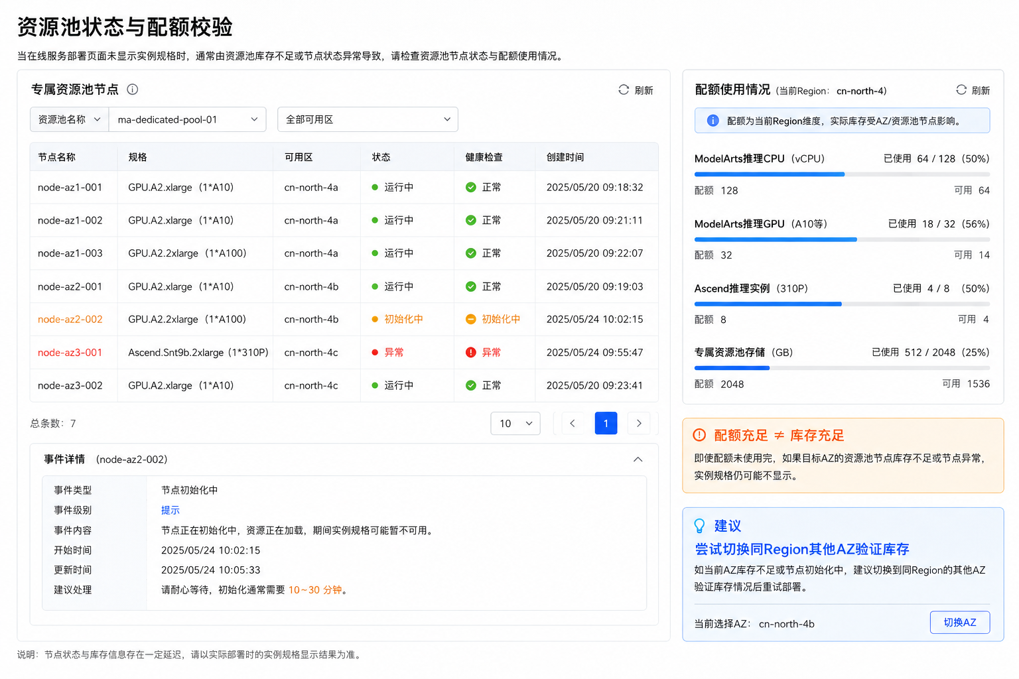Screen dimensions: 1019x679
Task: Refresh the 专属资源池节点 table
Action: click(x=636, y=90)
